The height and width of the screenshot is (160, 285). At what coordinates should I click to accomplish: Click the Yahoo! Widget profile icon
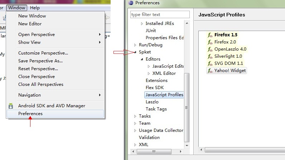point(210,71)
